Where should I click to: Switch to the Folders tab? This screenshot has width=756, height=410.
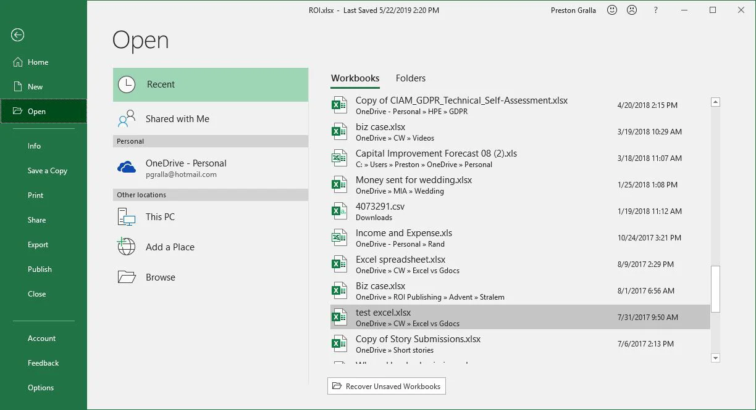[411, 78]
